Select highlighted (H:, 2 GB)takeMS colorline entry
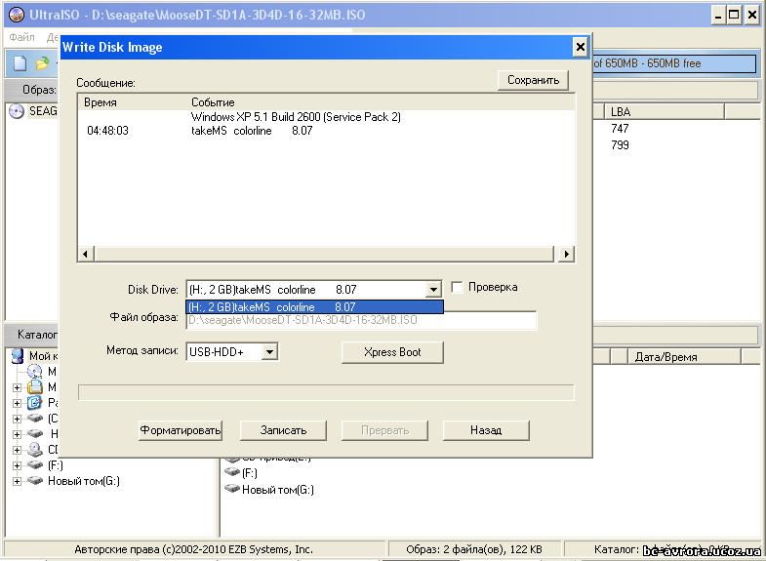Screen dimensions: 766x561 point(315,307)
